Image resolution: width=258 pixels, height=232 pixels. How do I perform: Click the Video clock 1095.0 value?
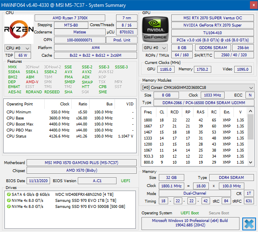pos(243,70)
